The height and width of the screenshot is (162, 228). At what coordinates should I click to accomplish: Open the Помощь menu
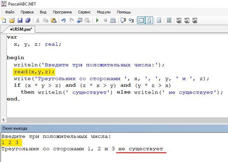[x=124, y=12]
